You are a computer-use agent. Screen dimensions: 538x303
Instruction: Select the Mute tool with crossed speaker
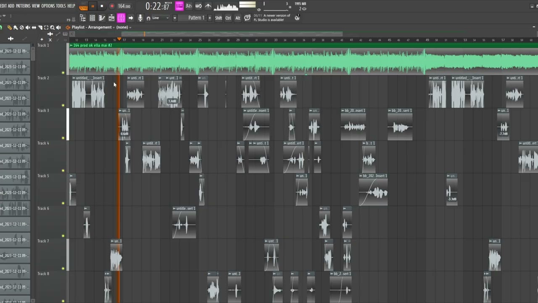[28, 28]
